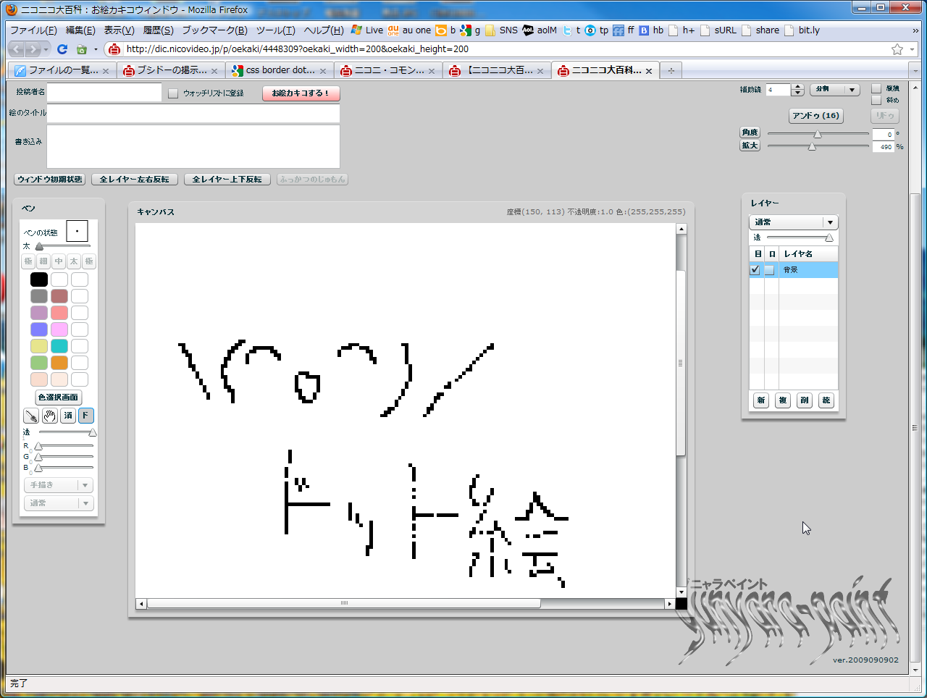
Task: Open the bit.ly bookmark
Action: [x=802, y=30]
